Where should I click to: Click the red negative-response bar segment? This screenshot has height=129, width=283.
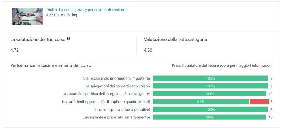pyautogui.click(x=260, y=102)
